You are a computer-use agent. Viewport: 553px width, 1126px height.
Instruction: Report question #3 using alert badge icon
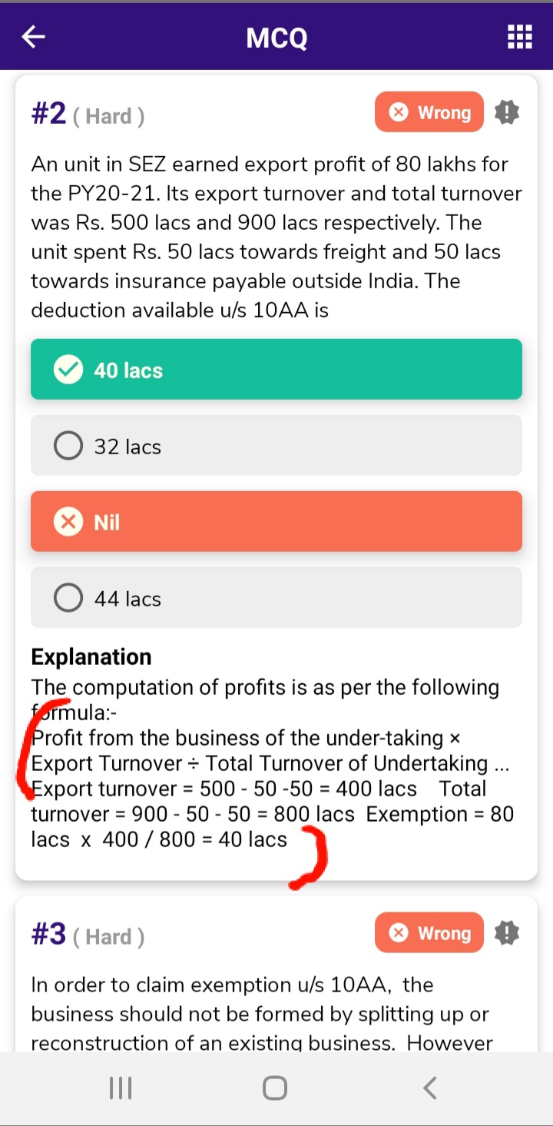507,933
